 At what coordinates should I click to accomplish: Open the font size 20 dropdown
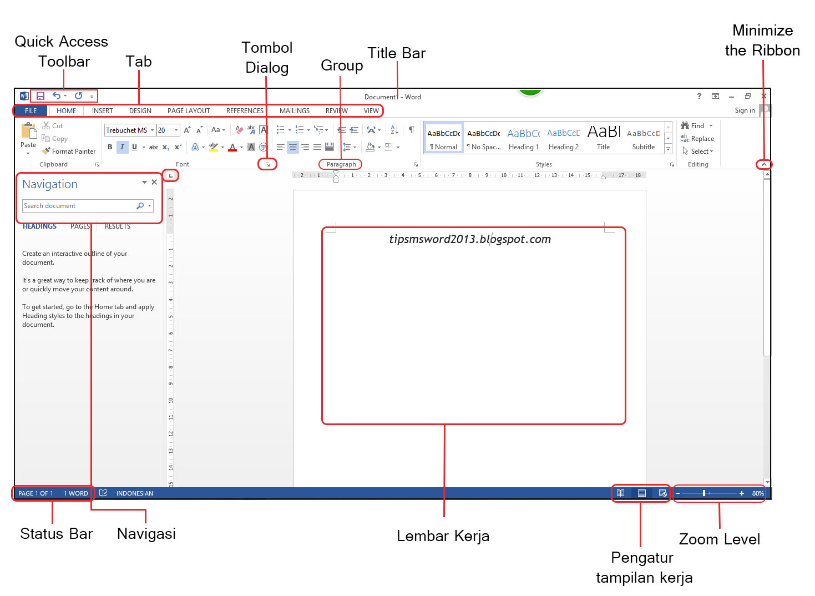pyautogui.click(x=176, y=130)
